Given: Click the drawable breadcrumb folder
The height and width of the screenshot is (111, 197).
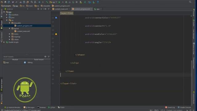Looking at the screenshot, I should (x=45, y=6).
